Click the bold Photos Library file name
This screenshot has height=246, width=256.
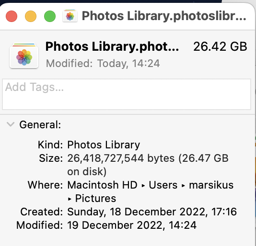[112, 46]
